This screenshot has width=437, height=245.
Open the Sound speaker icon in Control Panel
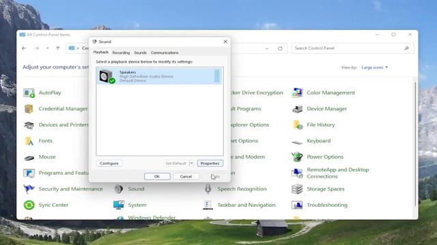click(x=118, y=189)
